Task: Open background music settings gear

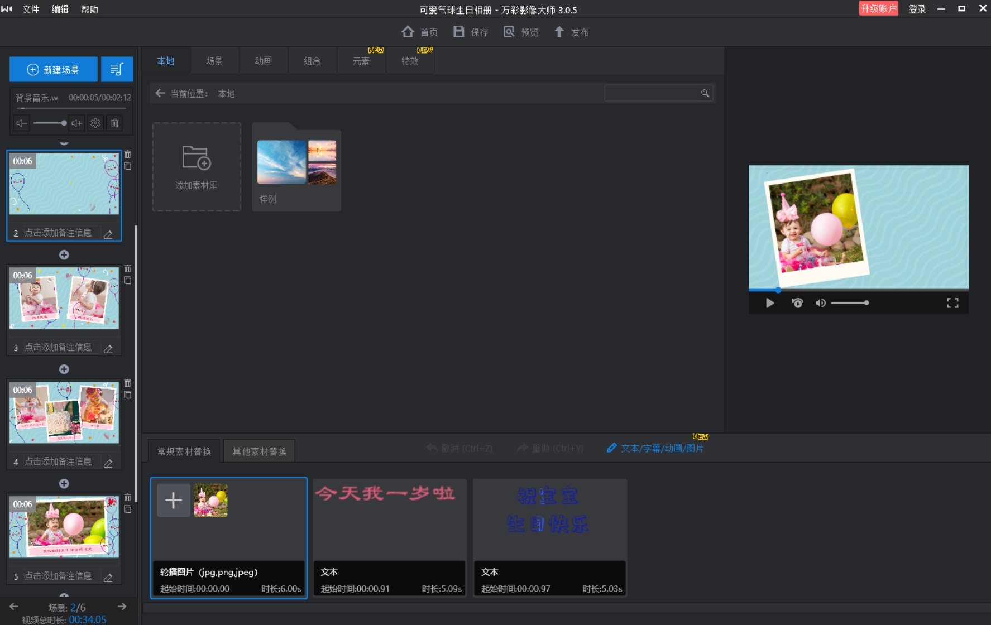Action: click(95, 123)
